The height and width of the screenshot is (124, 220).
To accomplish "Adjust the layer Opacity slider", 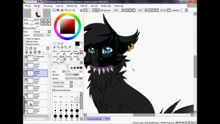I will click(x=42, y=35).
